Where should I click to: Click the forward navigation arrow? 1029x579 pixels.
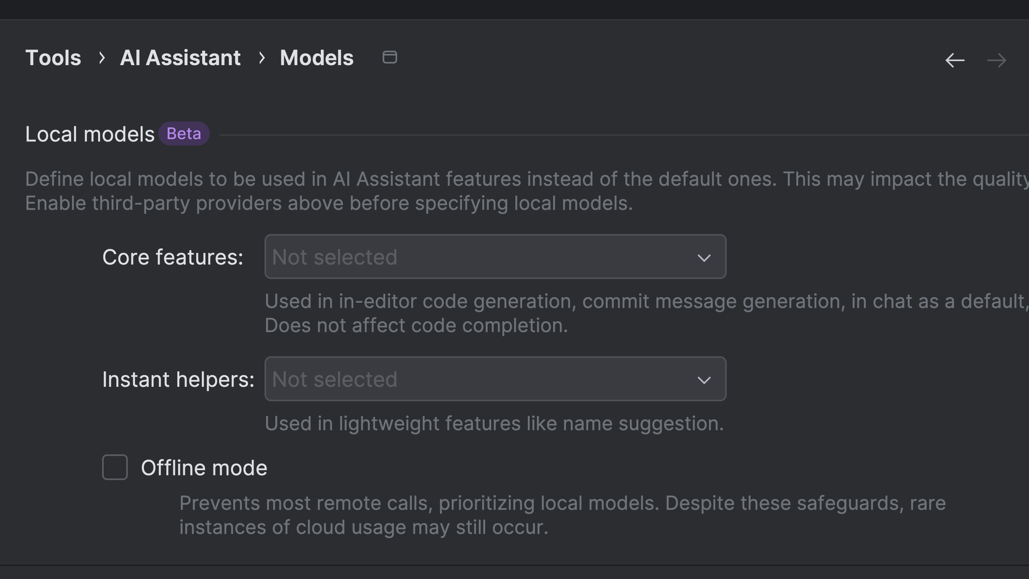coord(997,60)
